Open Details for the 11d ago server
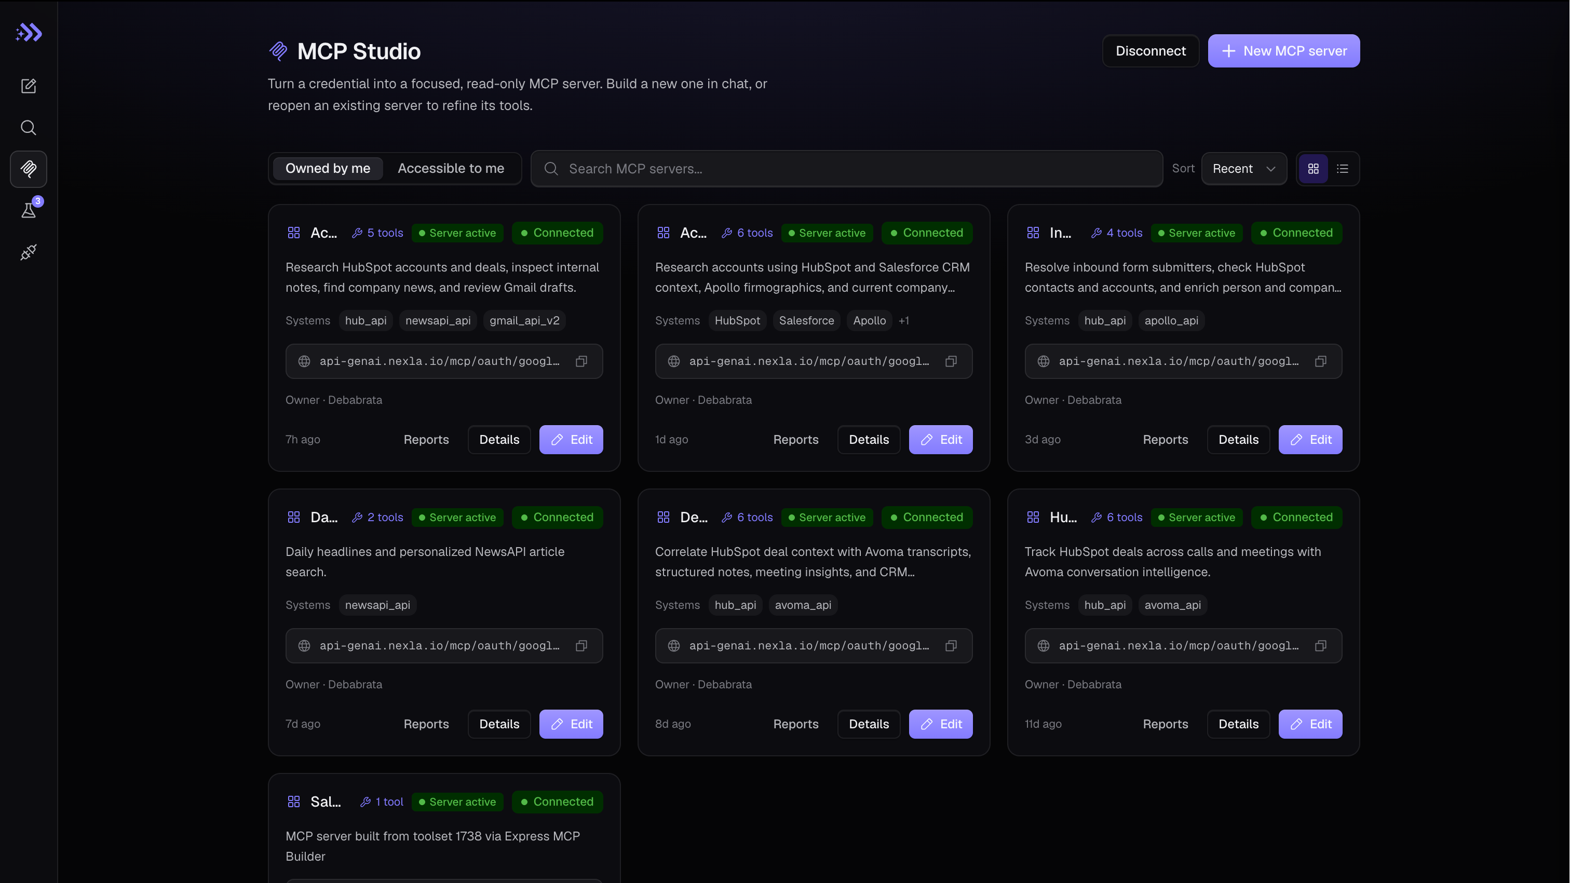This screenshot has width=1570, height=883. (1238, 725)
